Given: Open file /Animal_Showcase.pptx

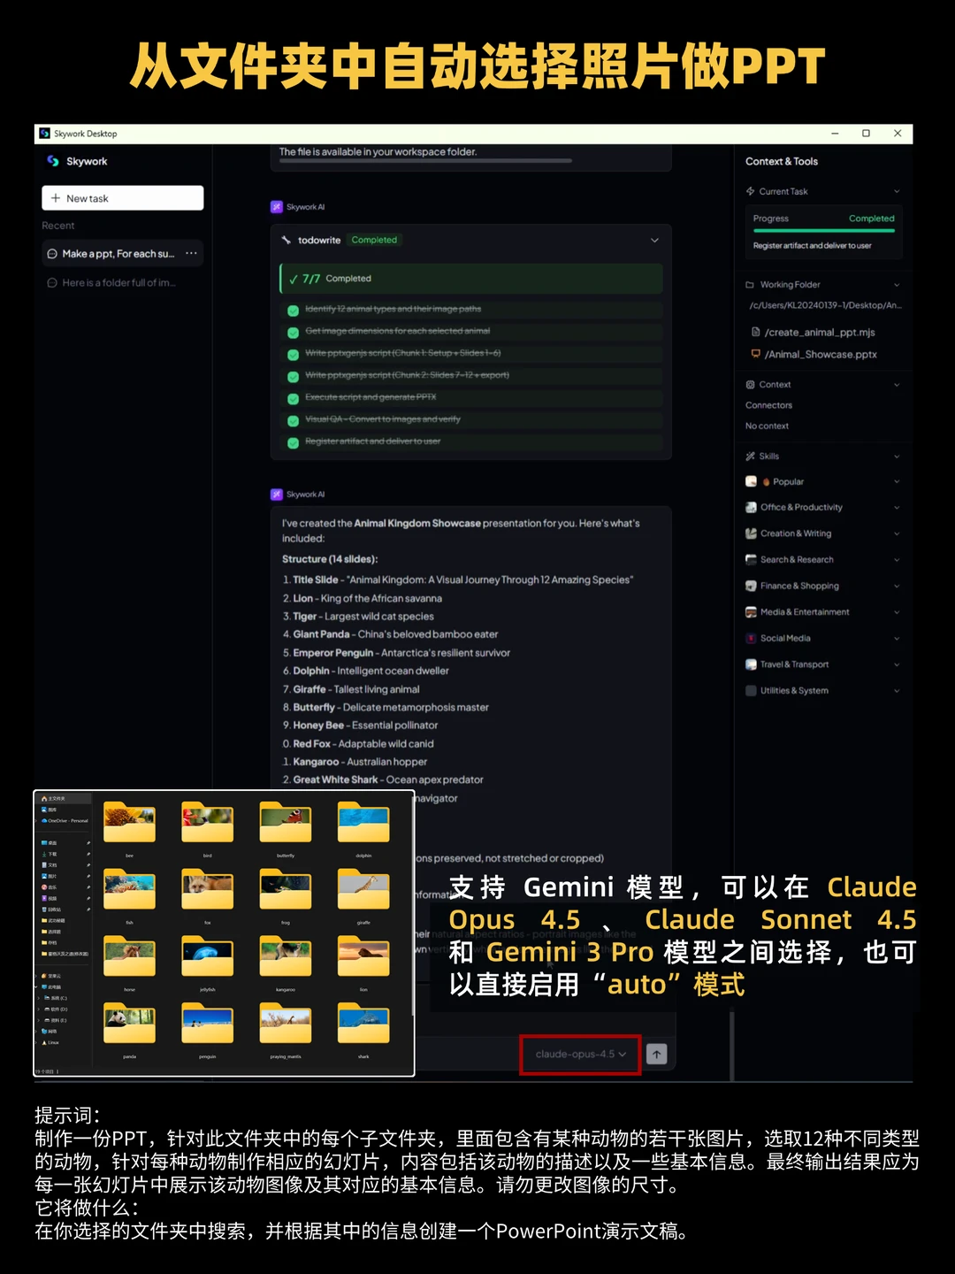Looking at the screenshot, I should (x=821, y=355).
